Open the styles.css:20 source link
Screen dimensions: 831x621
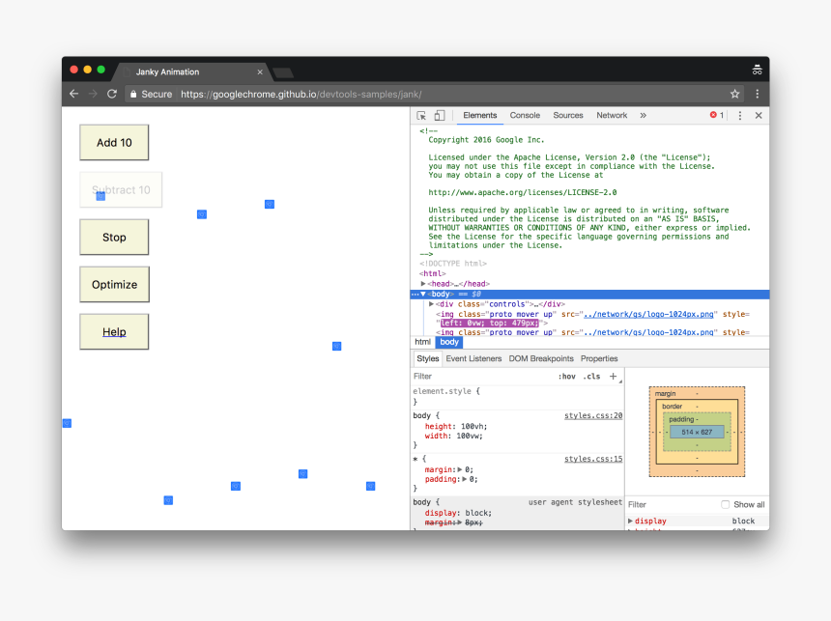pyautogui.click(x=593, y=416)
